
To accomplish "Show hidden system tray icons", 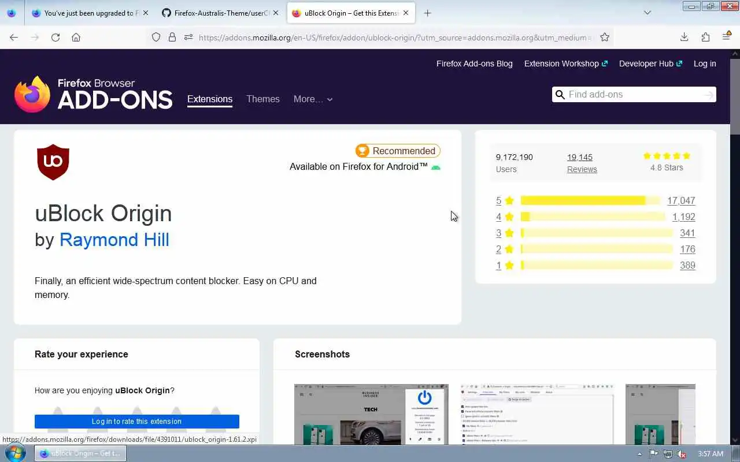I will click(639, 454).
